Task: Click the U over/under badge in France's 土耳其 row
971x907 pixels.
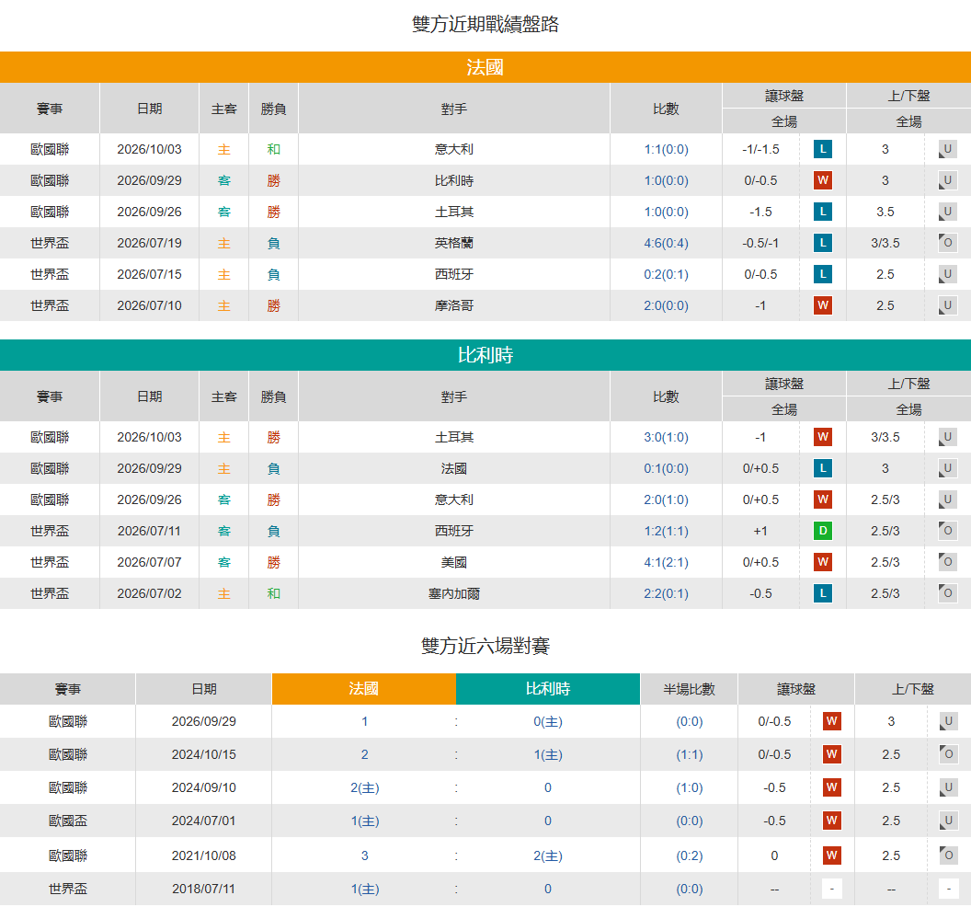Action: 947,212
